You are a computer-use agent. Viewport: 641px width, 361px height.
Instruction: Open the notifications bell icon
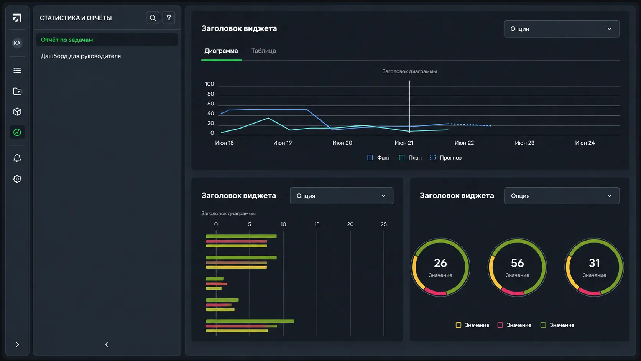pyautogui.click(x=17, y=158)
